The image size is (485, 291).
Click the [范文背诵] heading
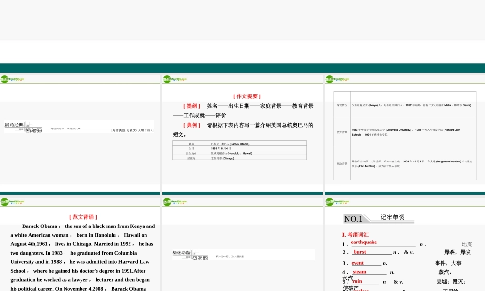[83, 217]
